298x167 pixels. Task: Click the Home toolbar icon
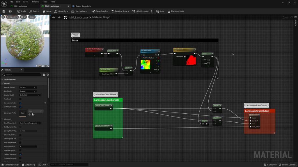[x=47, y=11]
